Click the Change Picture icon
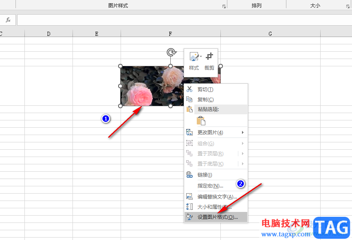This screenshot has height=240, width=352. point(189,132)
